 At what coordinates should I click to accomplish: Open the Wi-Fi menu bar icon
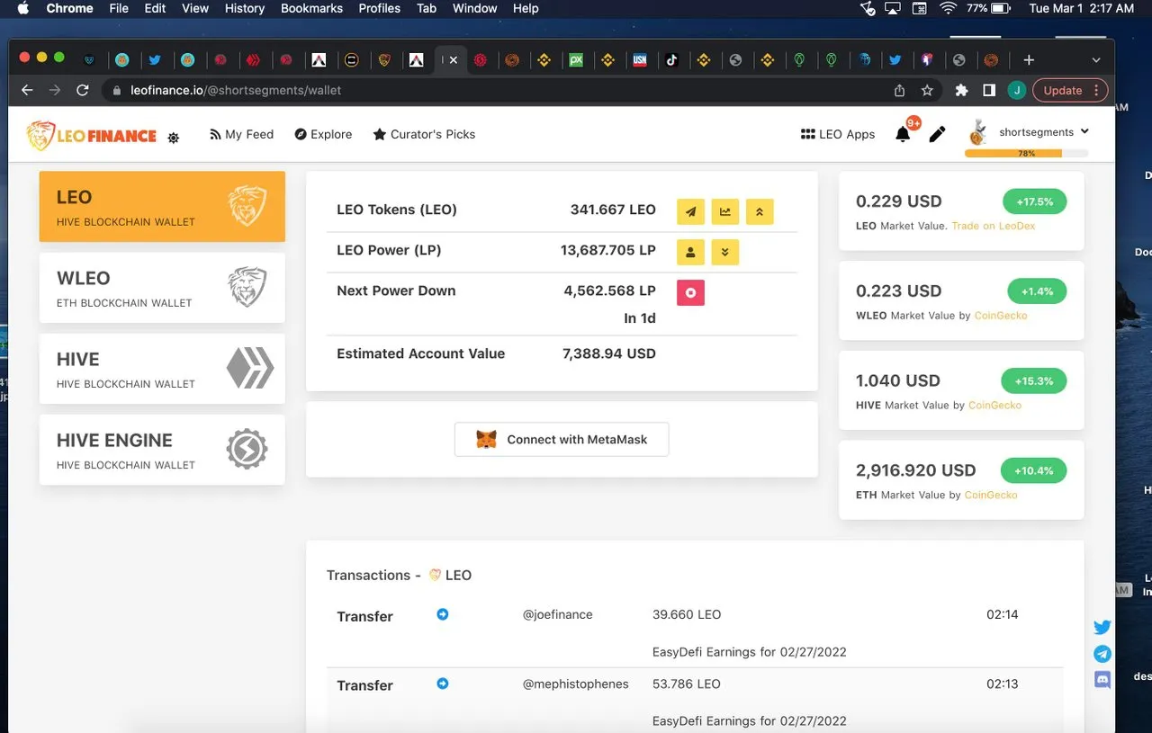(x=948, y=8)
